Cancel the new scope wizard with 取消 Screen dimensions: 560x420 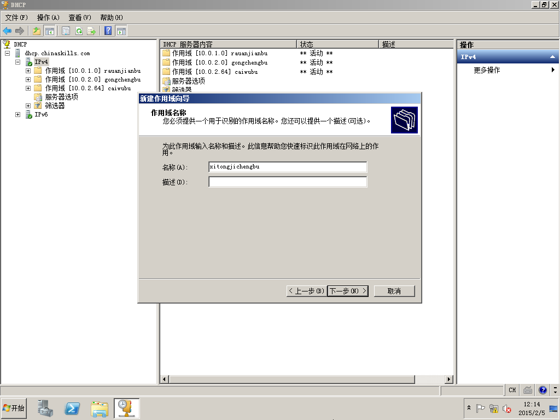(x=394, y=291)
